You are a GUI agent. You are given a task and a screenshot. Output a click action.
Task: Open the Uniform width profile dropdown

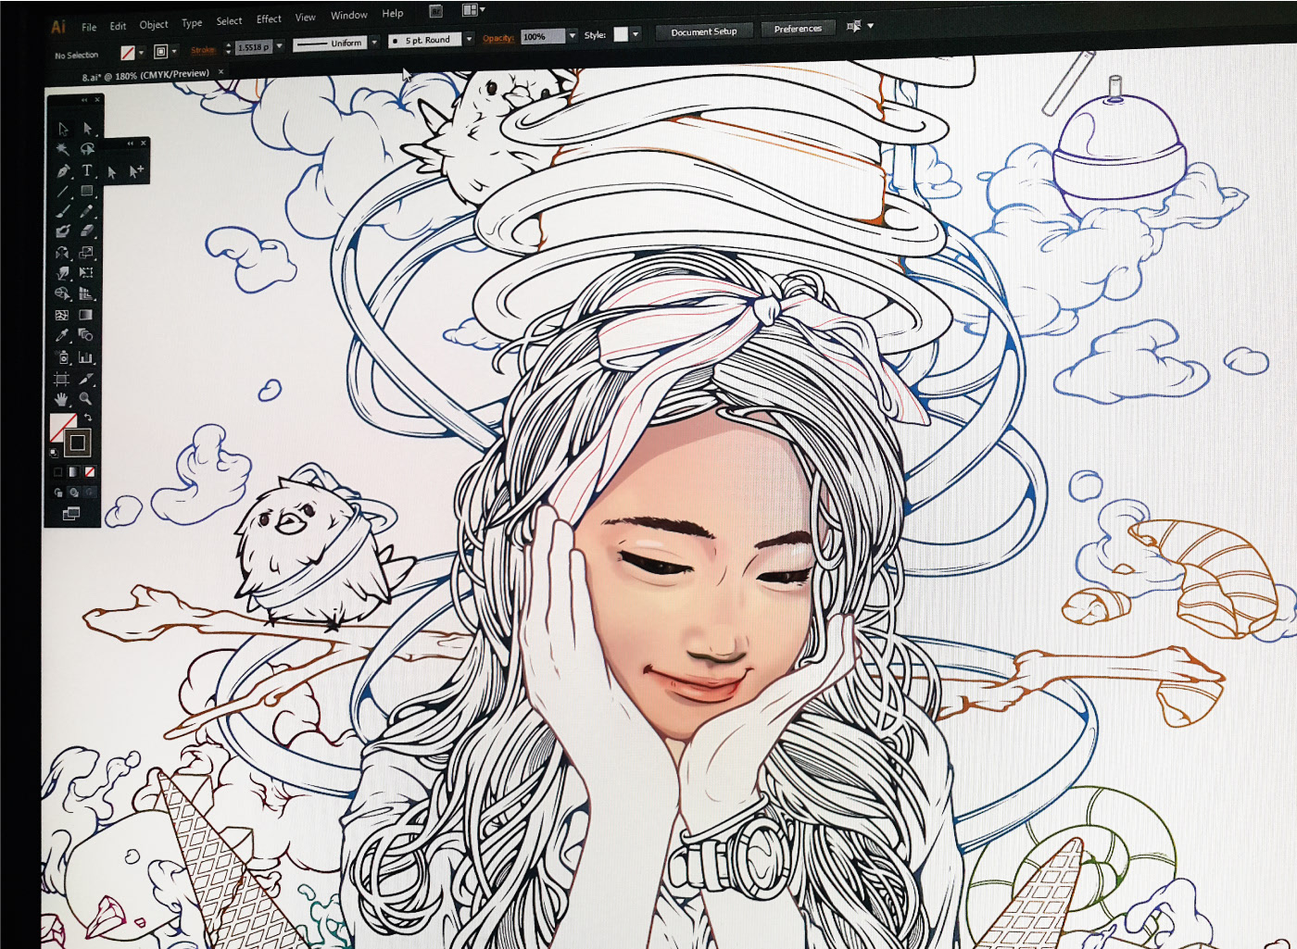(x=374, y=43)
